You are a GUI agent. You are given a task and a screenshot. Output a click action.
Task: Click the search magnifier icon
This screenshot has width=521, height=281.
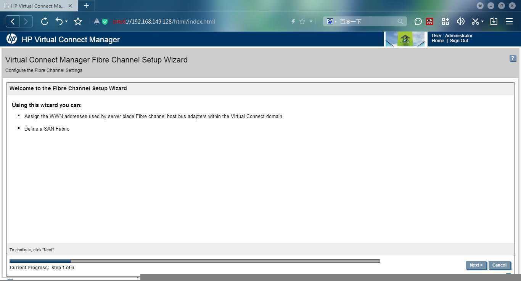pyautogui.click(x=400, y=21)
